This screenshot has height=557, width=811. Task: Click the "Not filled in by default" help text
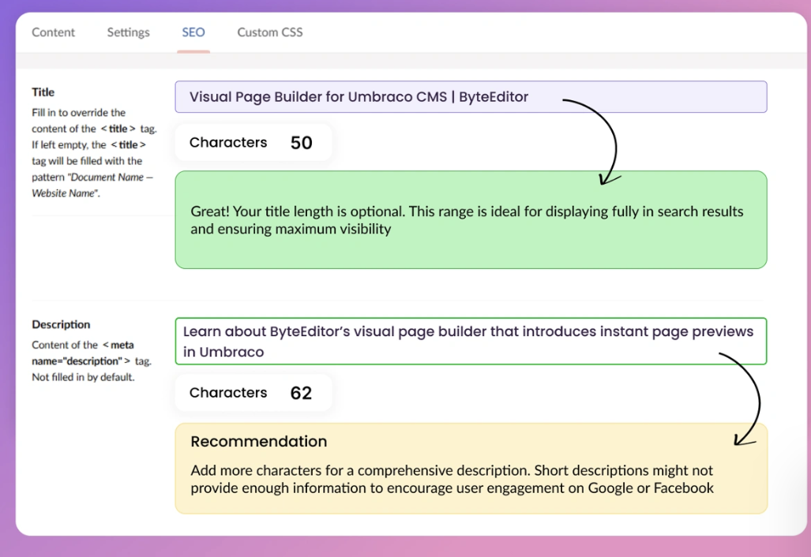point(83,377)
